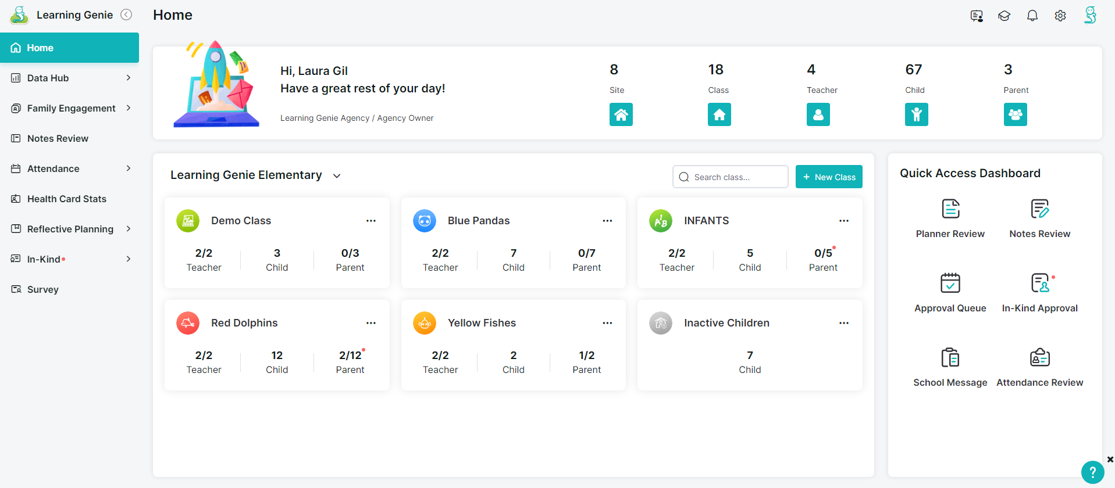Click the Child icon tile
The height and width of the screenshot is (488, 1115).
tap(917, 114)
